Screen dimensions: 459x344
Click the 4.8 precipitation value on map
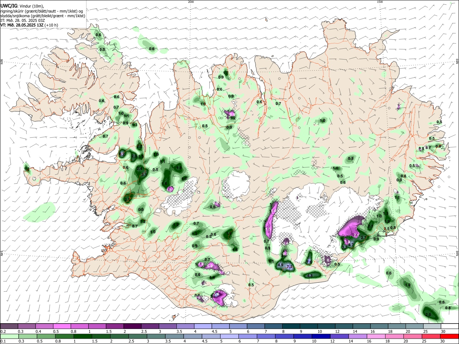pos(310,276)
